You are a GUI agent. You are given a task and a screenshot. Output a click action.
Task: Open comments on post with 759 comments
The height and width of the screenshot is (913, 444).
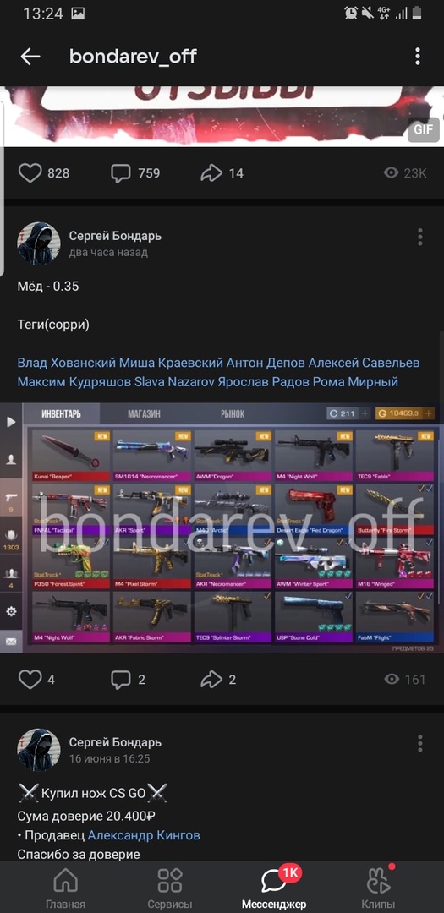(121, 173)
